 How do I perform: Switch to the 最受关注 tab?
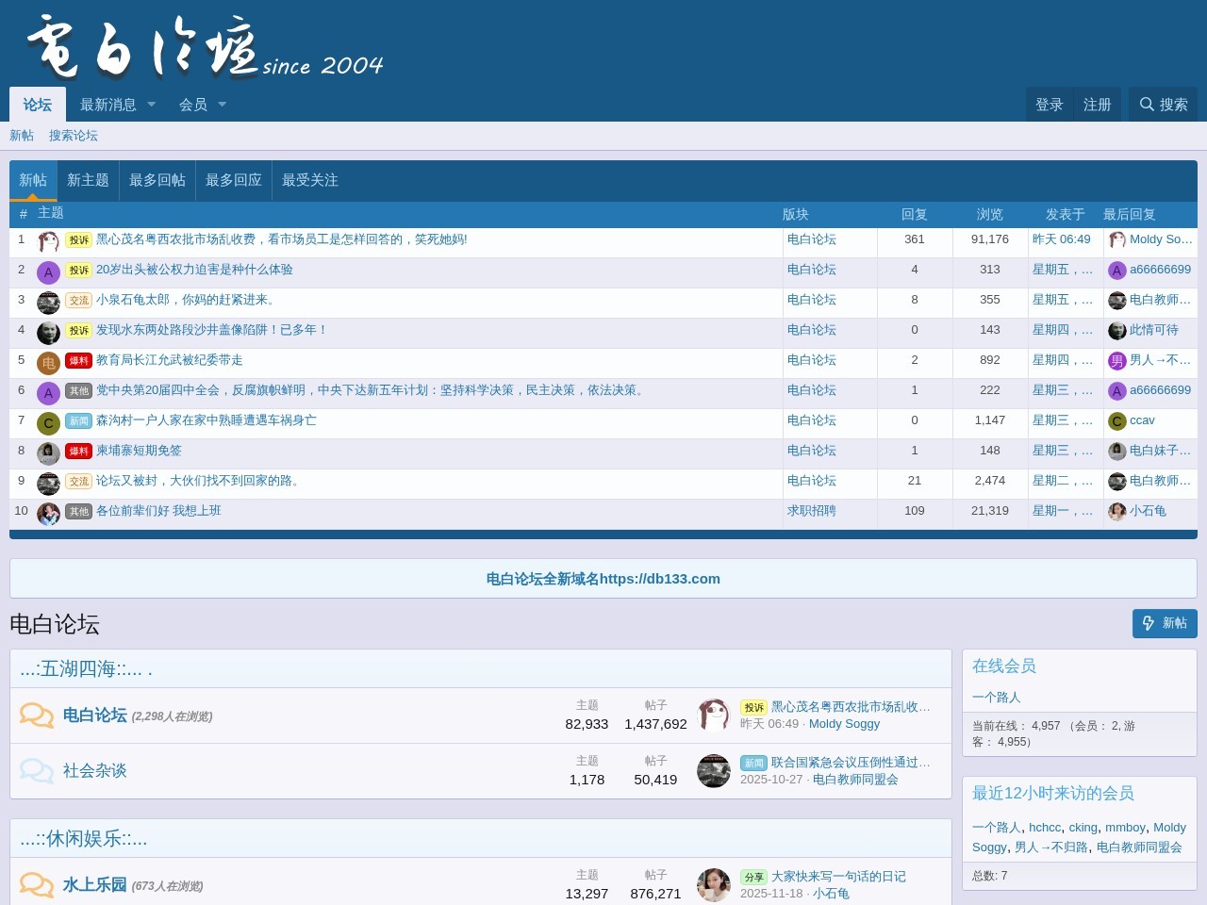309,180
